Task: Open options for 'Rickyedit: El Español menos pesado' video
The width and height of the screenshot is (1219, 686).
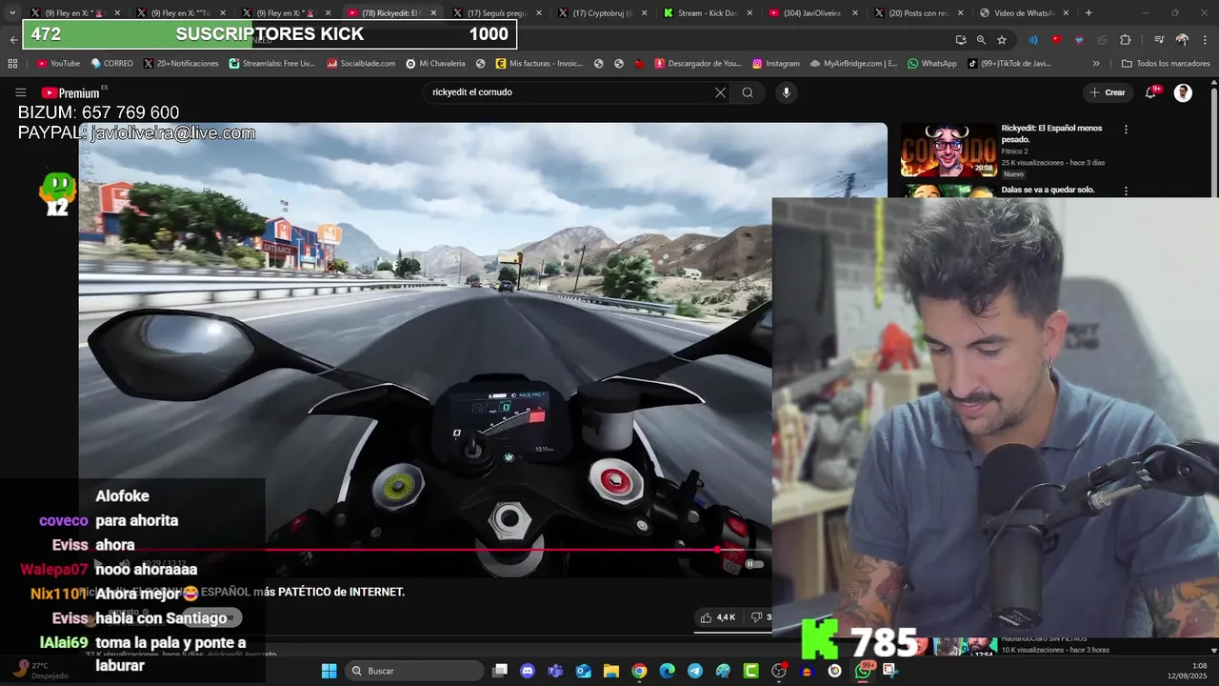Action: (x=1126, y=130)
